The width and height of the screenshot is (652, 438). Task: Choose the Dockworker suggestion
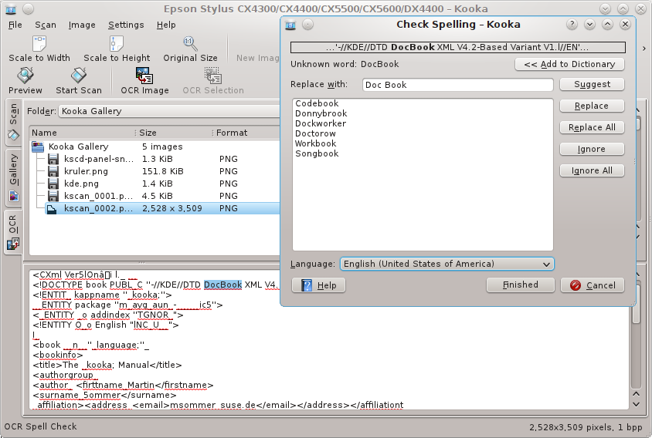[321, 123]
